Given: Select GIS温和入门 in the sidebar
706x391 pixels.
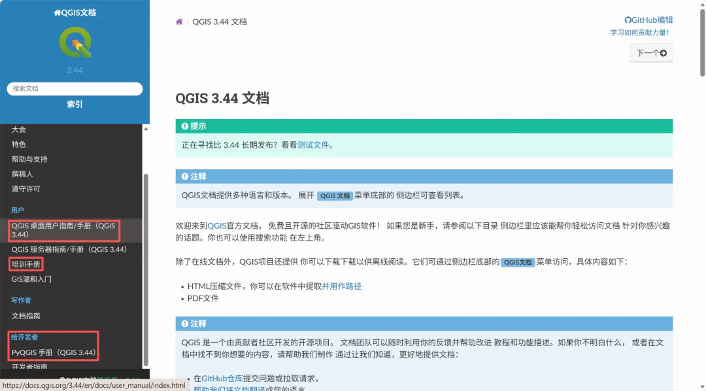Looking at the screenshot, I should click(31, 279).
